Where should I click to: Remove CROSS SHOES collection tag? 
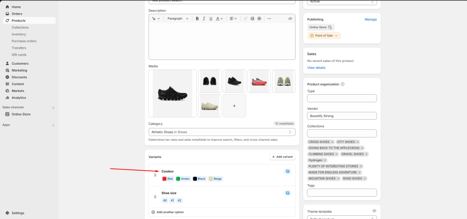[x=332, y=142]
